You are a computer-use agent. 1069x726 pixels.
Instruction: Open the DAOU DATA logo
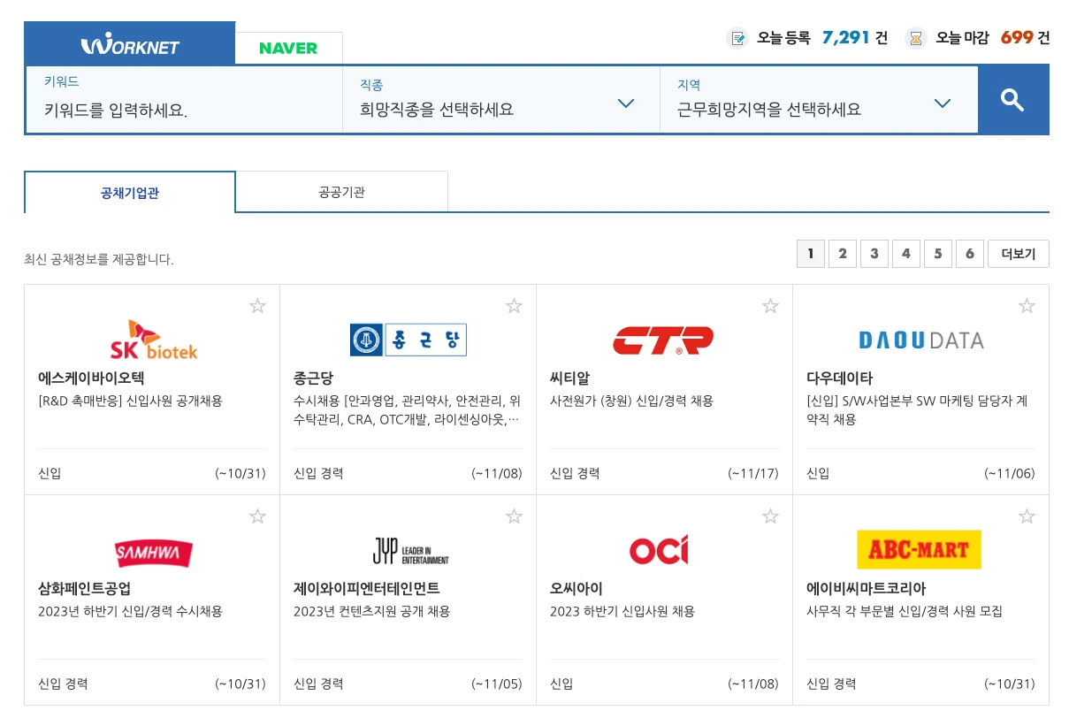[920, 339]
